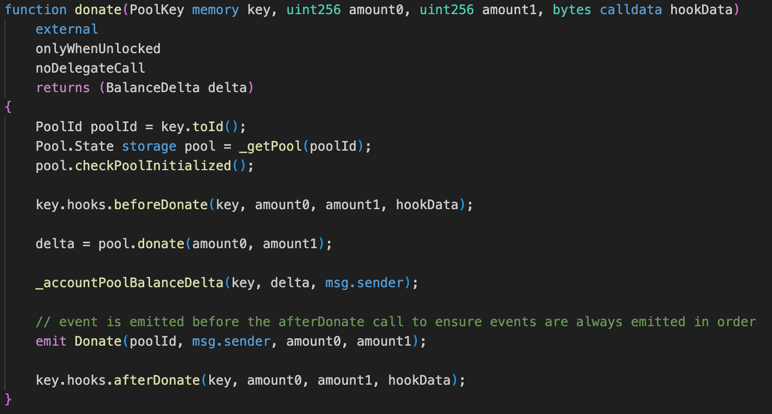The image size is (772, 414).
Task: Click the opening brace of the function body
Action: (x=8, y=107)
